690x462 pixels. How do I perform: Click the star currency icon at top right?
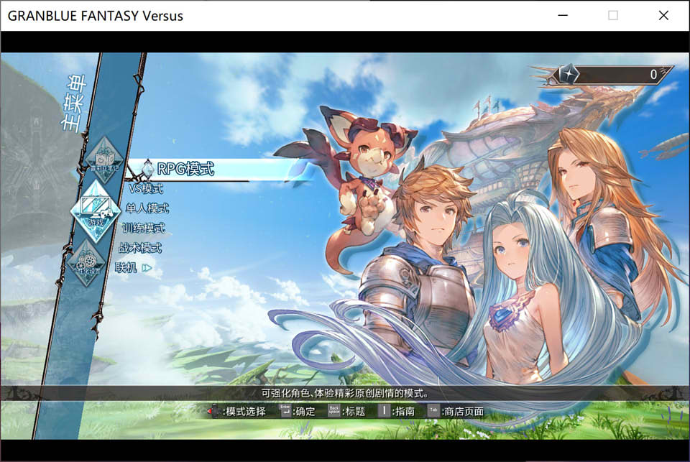(x=569, y=74)
